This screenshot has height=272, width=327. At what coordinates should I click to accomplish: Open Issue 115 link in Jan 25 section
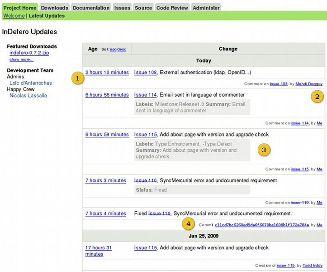tap(145, 248)
